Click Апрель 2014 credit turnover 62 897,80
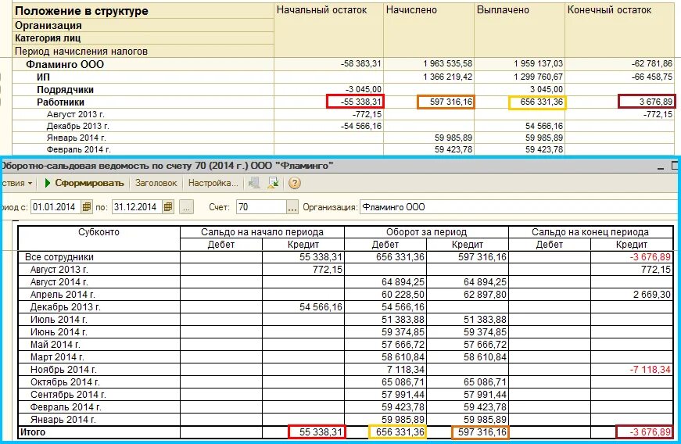Screen dimensions: 681x444 485,295
